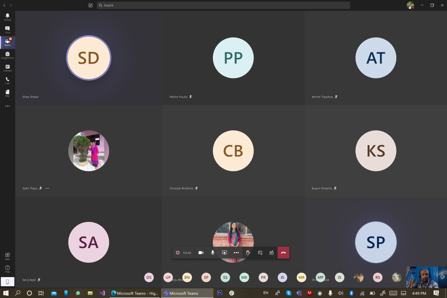Select Kusum Shrestha's KS avatar
The height and width of the screenshot is (298, 447).
click(x=376, y=151)
